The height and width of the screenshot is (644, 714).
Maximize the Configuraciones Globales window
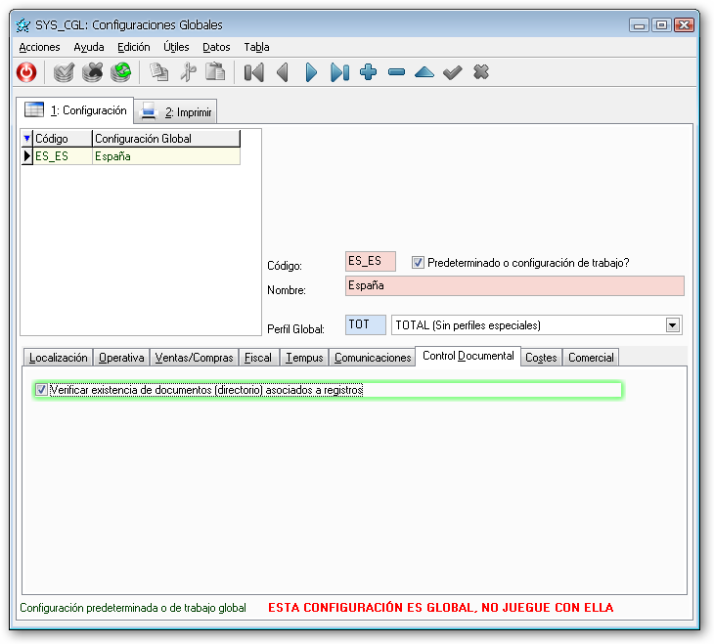(x=661, y=25)
